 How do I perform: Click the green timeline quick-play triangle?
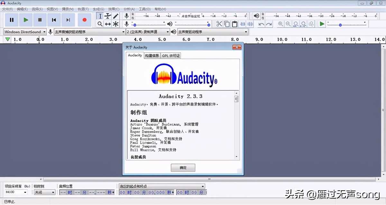(7, 39)
